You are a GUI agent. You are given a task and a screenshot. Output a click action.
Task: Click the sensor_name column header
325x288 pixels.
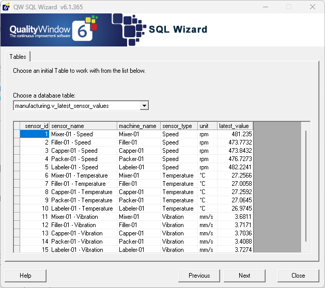click(83, 126)
